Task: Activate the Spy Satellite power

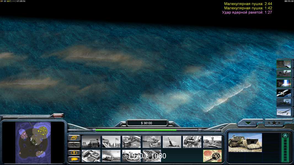Action: tap(284, 93)
